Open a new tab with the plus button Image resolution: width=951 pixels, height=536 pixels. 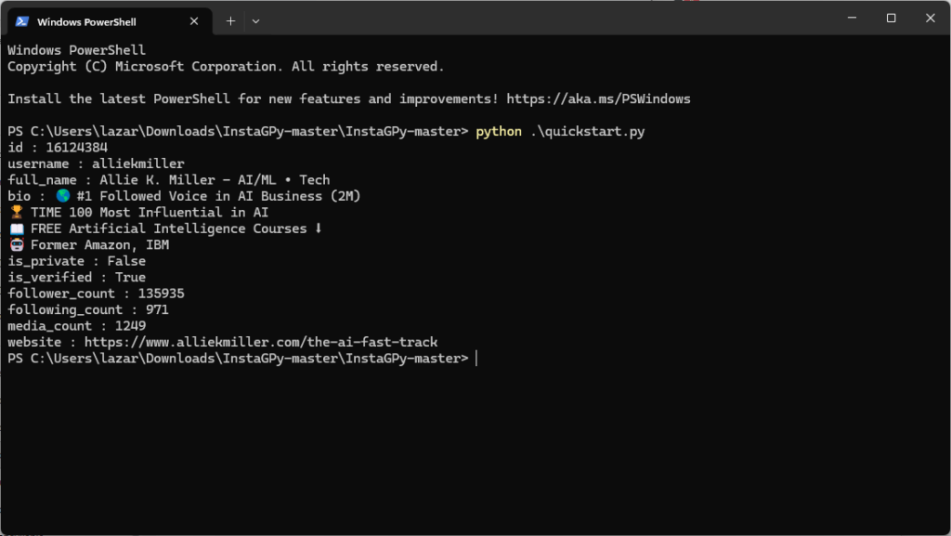click(x=230, y=20)
